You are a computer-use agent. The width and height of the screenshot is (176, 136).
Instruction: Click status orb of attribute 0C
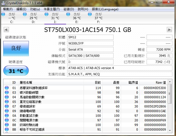point(7,120)
